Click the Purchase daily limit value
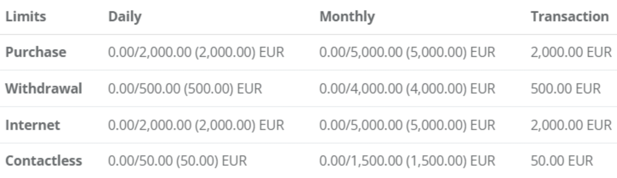Image resolution: width=617 pixels, height=178 pixels. click(x=196, y=52)
